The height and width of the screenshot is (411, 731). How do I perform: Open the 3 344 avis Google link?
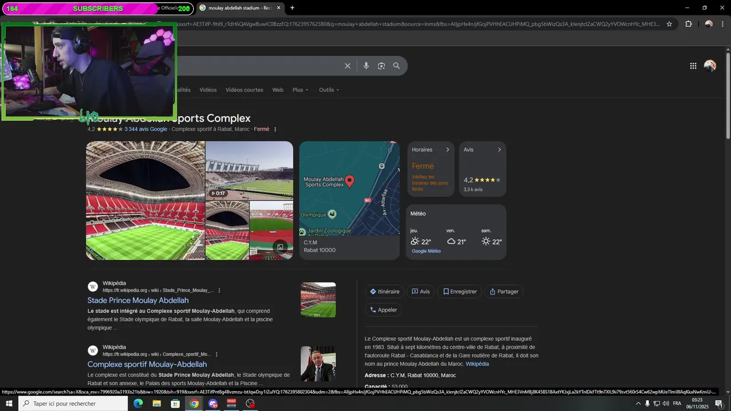click(x=146, y=129)
